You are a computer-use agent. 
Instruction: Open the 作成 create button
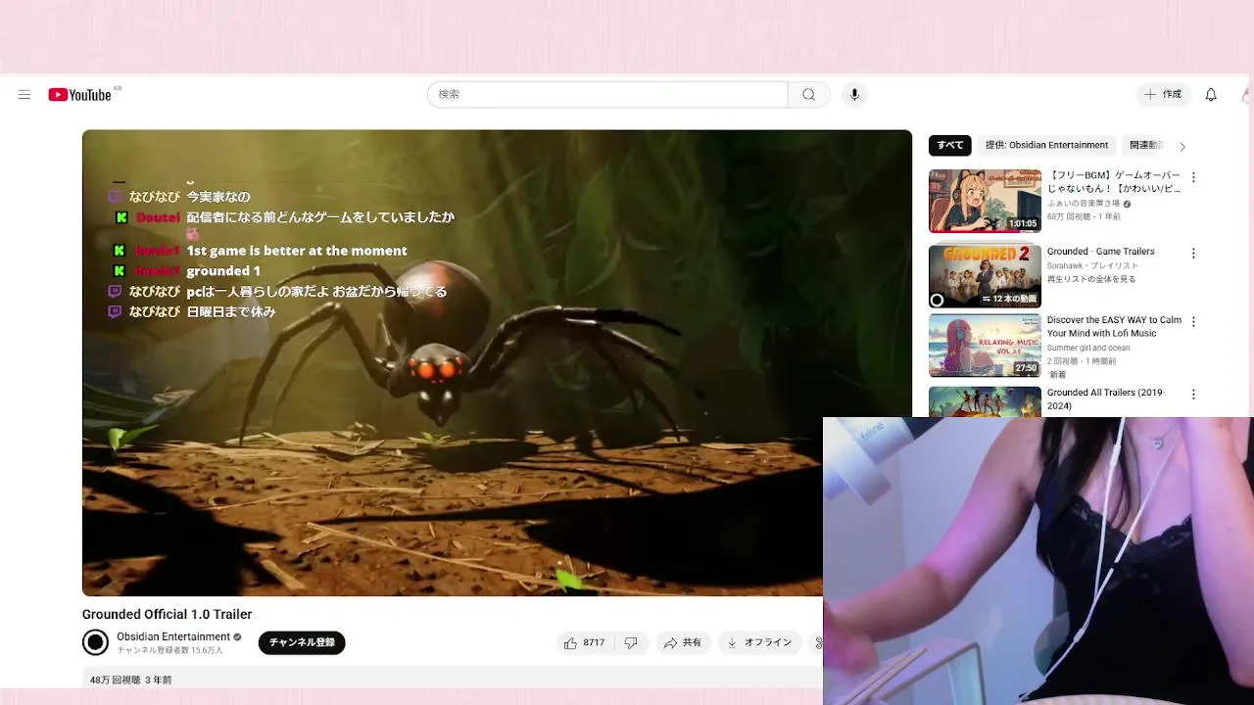(1163, 95)
